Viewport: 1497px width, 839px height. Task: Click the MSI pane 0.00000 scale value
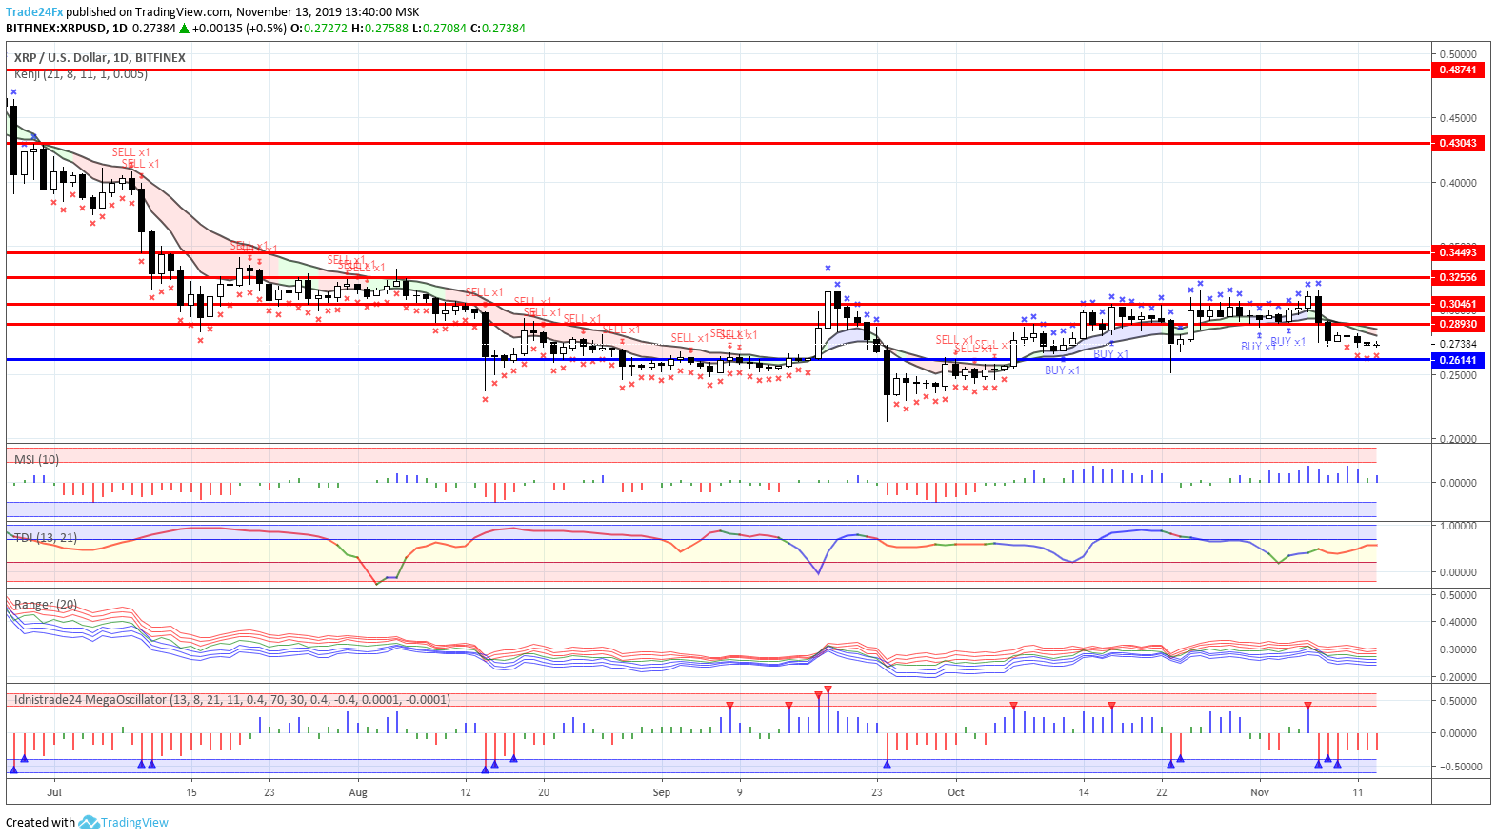point(1458,483)
